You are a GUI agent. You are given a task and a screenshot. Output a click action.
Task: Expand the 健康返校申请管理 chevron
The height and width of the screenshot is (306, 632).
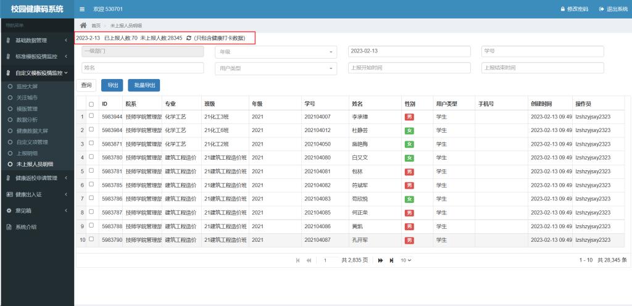pyautogui.click(x=65, y=178)
